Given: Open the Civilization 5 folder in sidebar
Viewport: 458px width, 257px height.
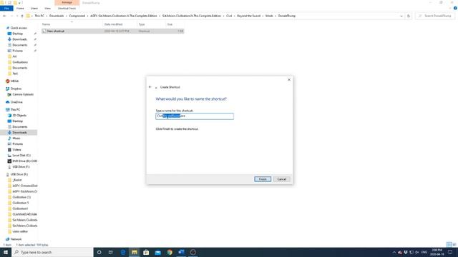Looking at the screenshot, I should 21,203.
